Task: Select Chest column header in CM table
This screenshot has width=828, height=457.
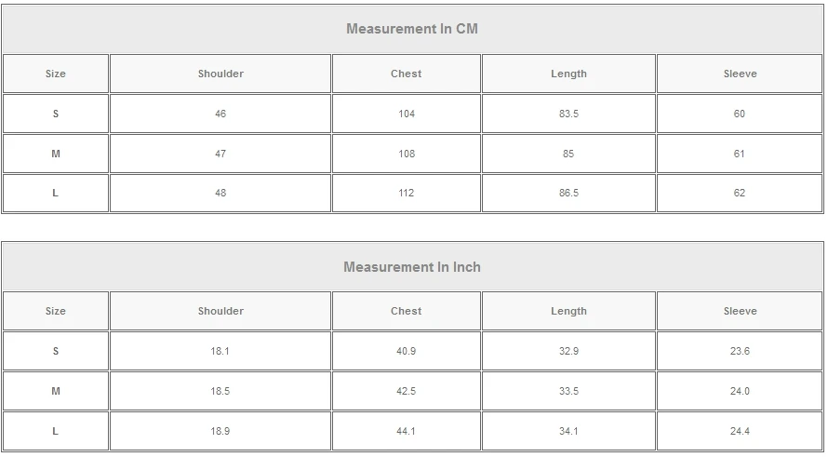Action: (407, 74)
